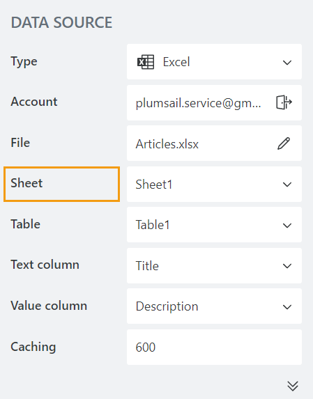This screenshot has width=313, height=399.
Task: Click the plumsail.service account text
Action: (x=198, y=103)
